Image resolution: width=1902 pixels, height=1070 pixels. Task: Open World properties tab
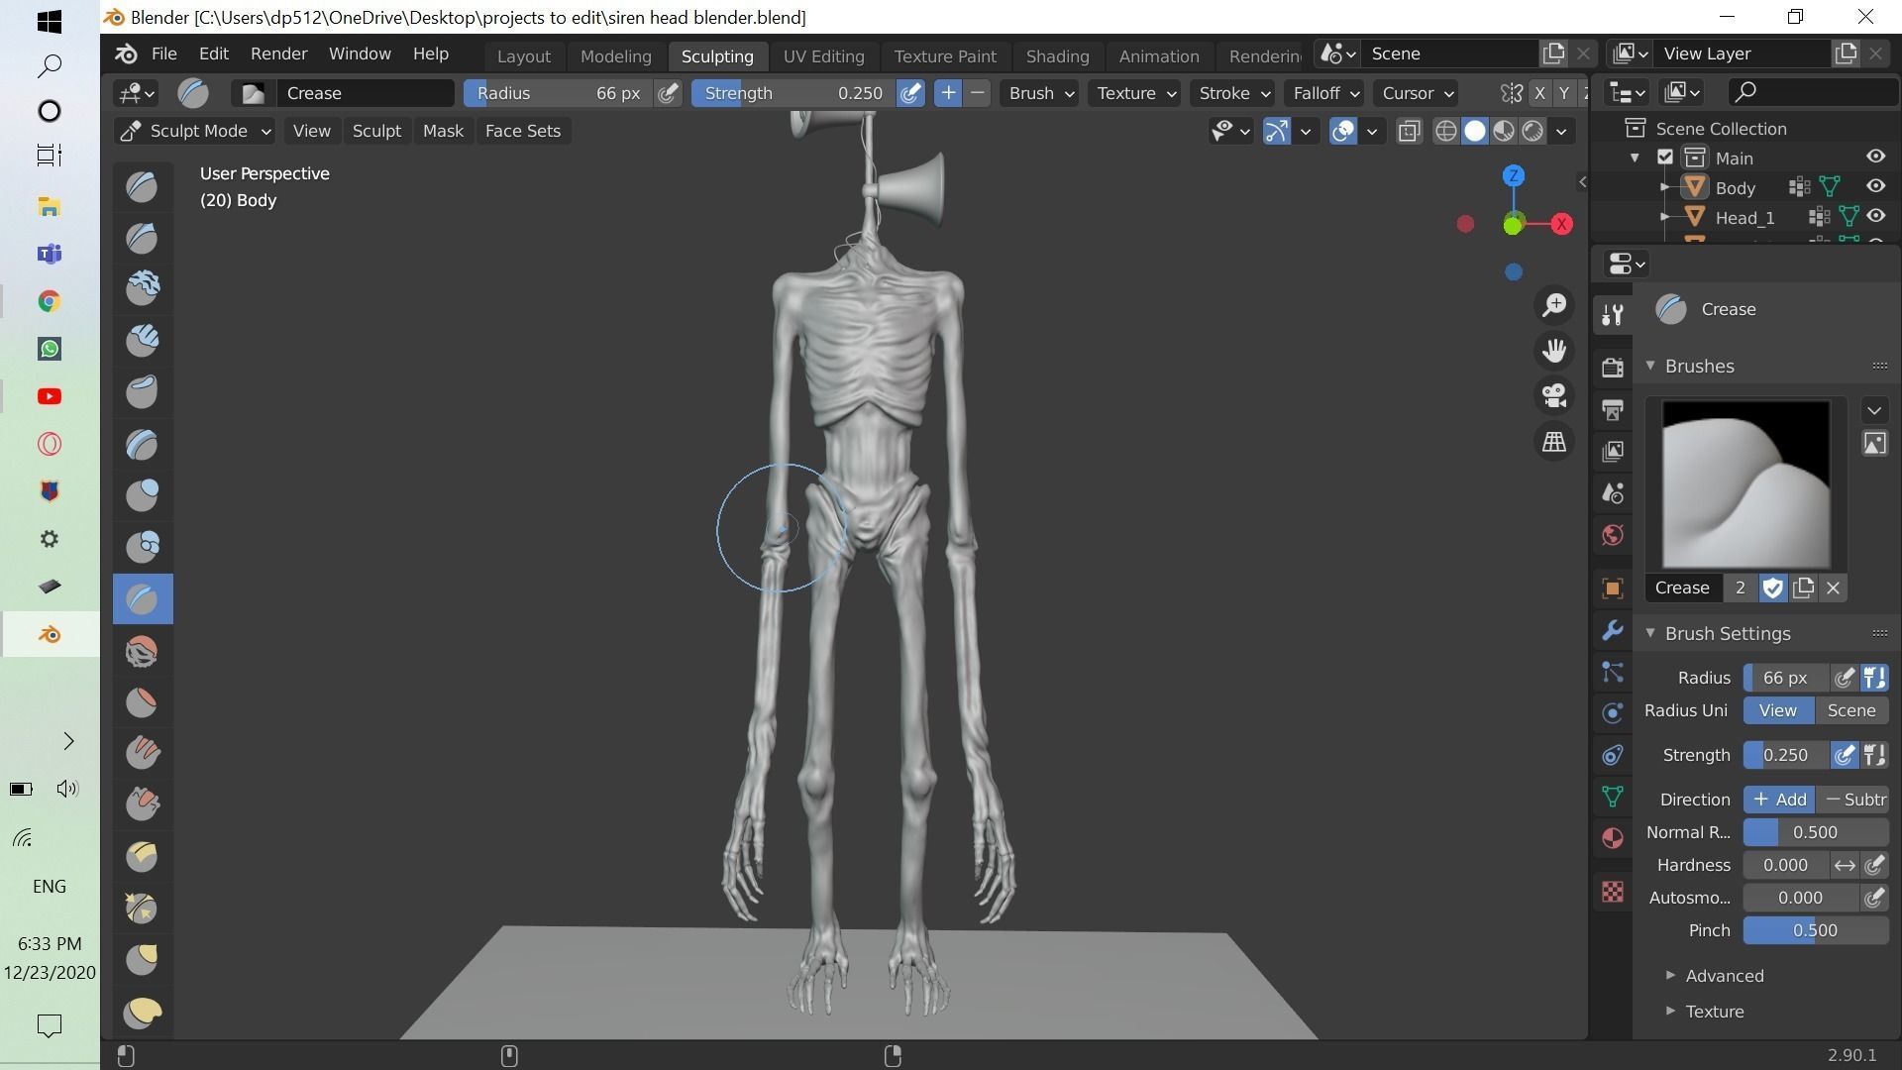[1613, 536]
